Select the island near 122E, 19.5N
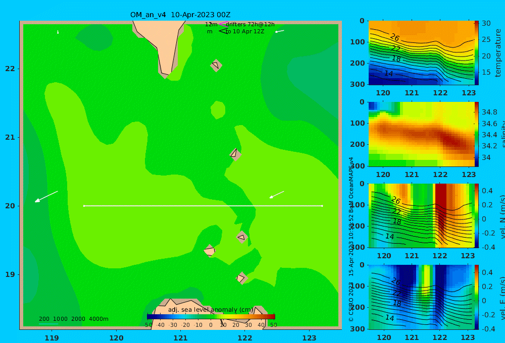Viewport: 505px width, 343px height. click(242, 237)
